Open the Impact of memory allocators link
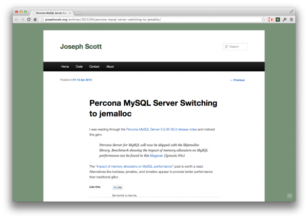 pos(134,166)
